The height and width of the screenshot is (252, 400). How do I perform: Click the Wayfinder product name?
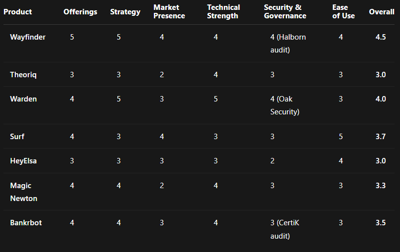(28, 37)
